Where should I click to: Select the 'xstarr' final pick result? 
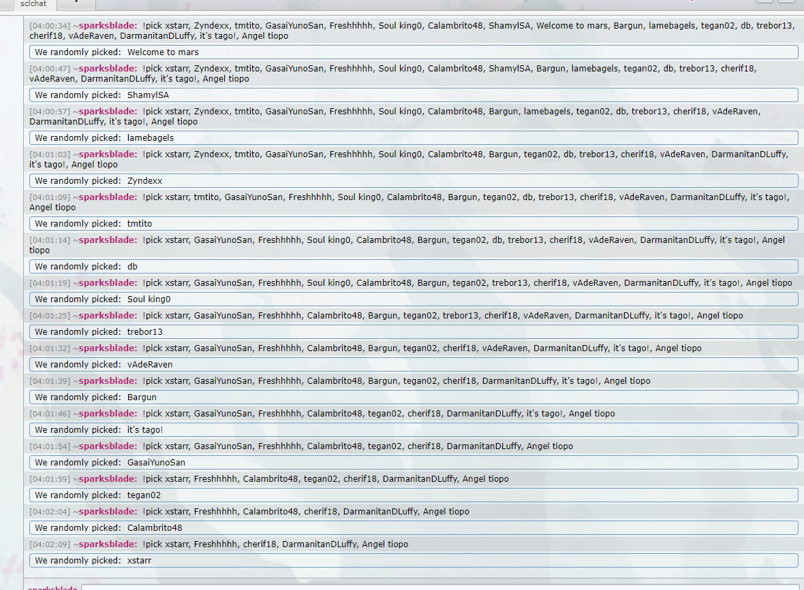414,561
